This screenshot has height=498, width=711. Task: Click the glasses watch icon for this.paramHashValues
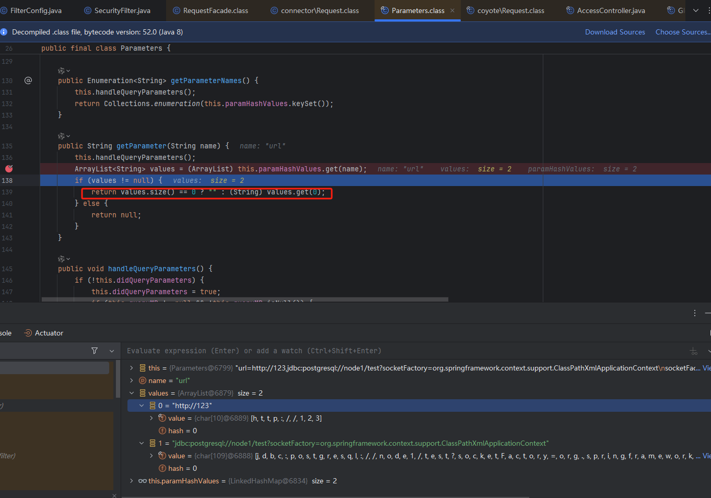[x=142, y=481]
